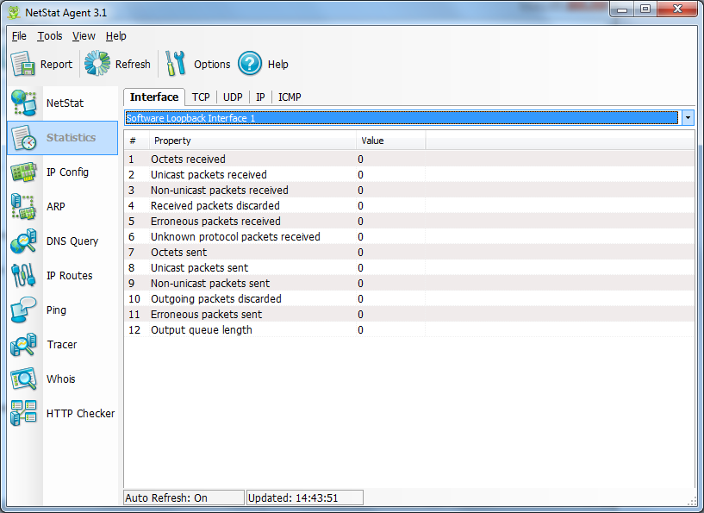Open the Ping sidebar icon

click(23, 310)
